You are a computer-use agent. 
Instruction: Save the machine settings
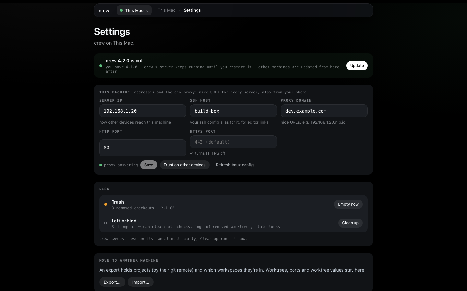149,165
